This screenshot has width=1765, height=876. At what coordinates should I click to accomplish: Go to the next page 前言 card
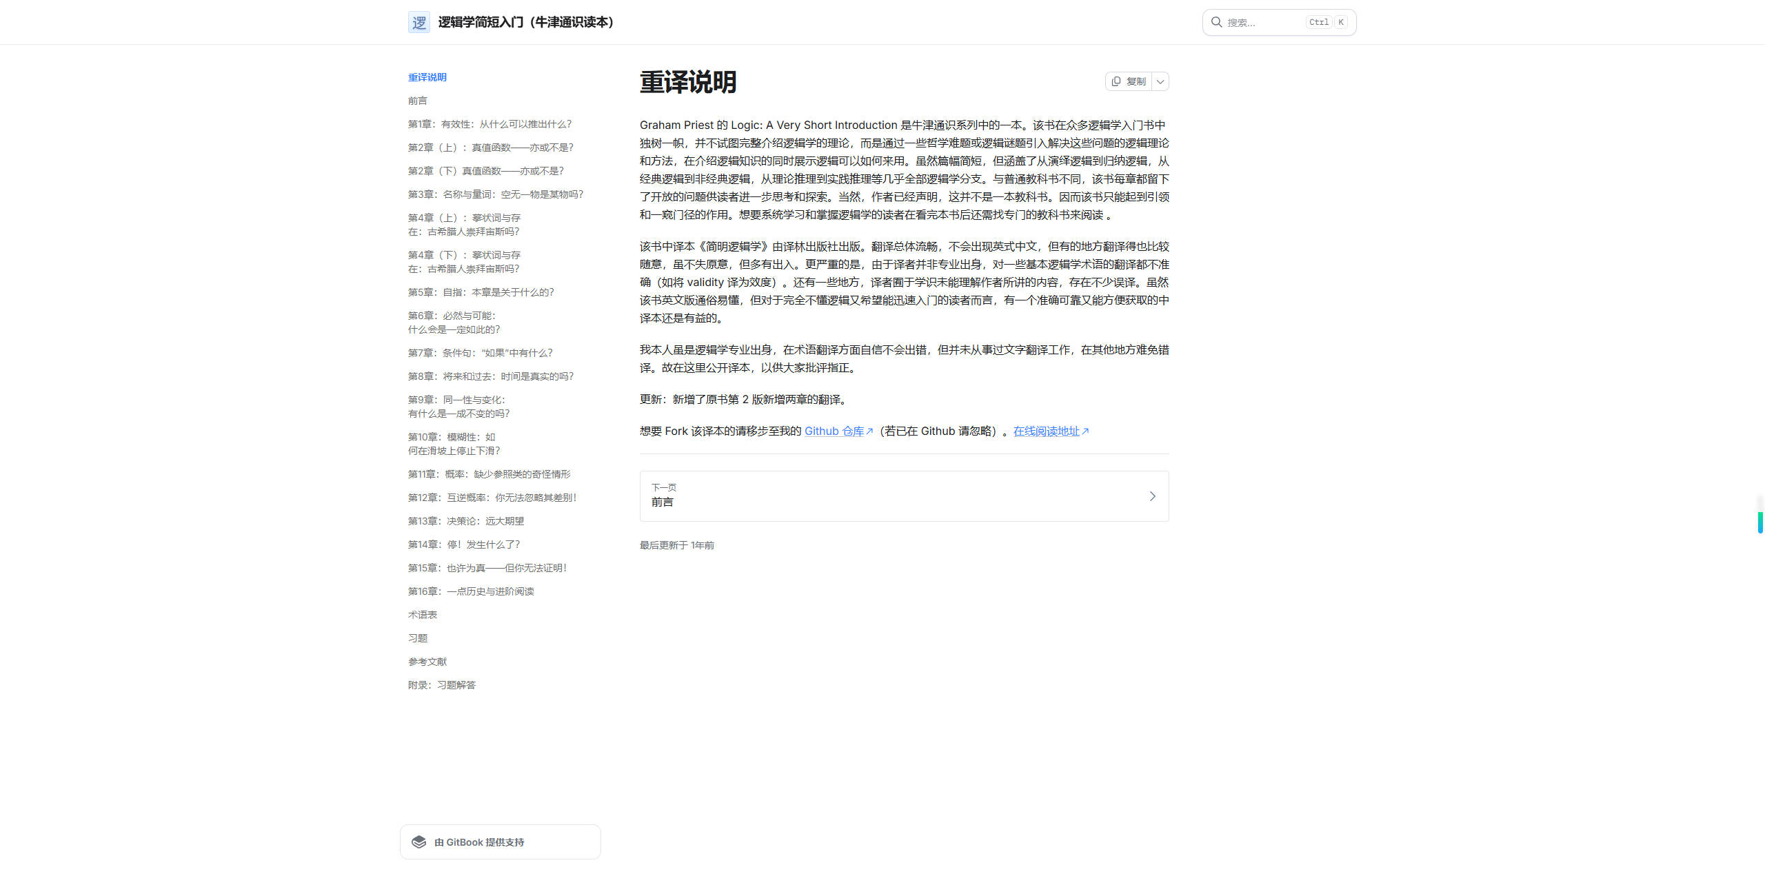904,496
